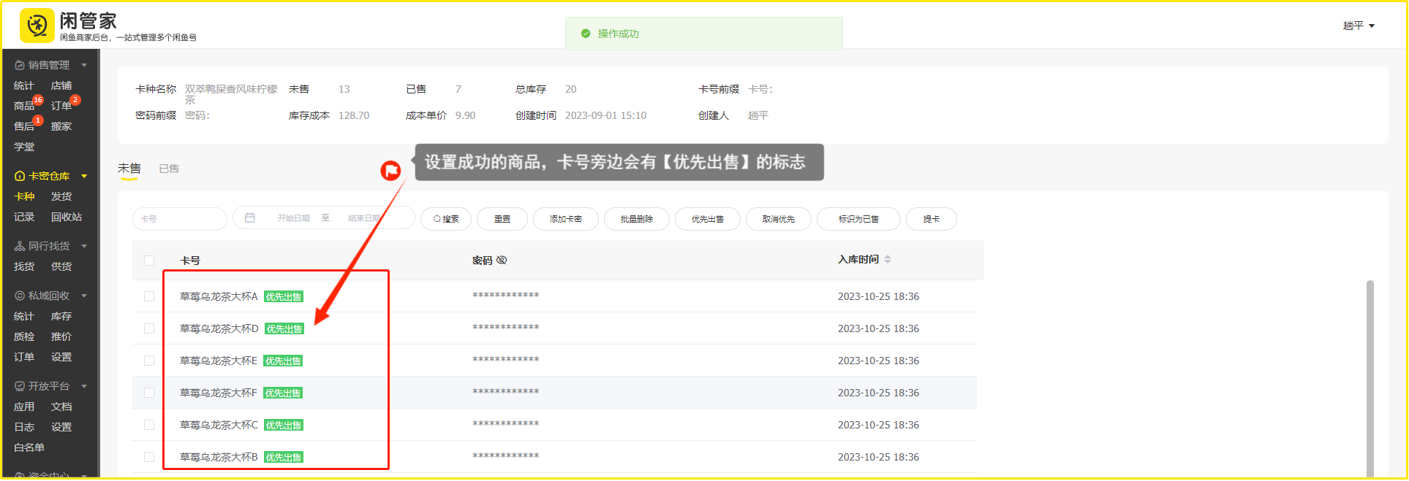1409x481 pixels.
Task: Click the 同行找货 section icon in sidebar
Action: [x=20, y=246]
